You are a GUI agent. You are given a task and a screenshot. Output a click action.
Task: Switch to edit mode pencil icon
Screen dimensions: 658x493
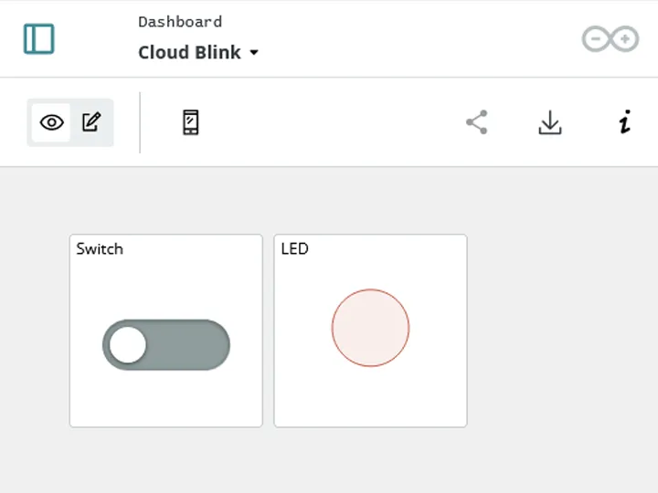click(91, 122)
